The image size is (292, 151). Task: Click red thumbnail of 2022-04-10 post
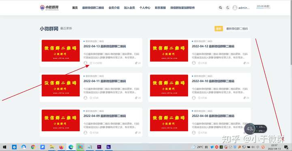tap(169, 85)
